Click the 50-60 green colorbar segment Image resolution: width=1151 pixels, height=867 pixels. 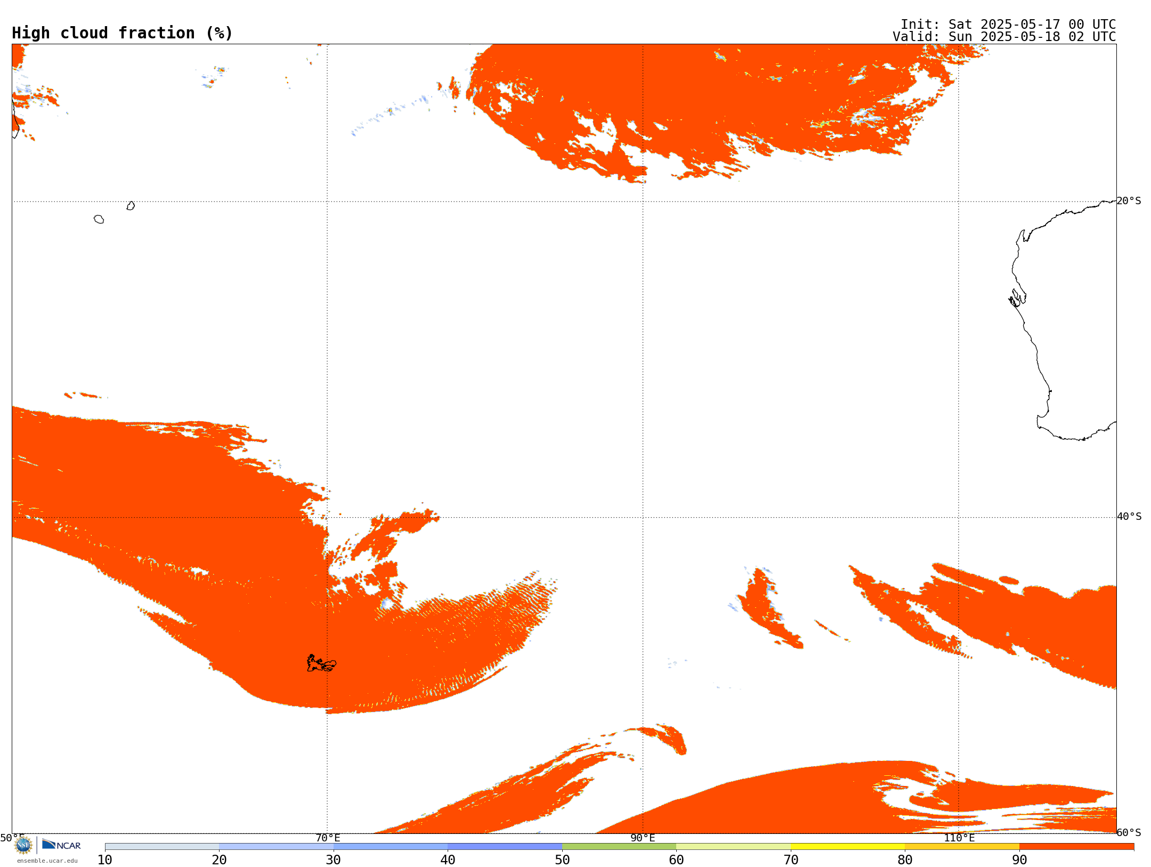coord(619,847)
